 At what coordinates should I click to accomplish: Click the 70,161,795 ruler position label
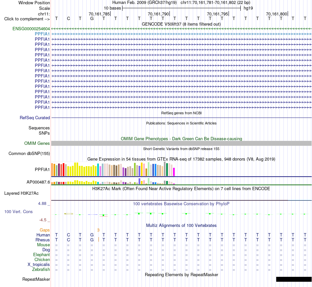(217, 14)
